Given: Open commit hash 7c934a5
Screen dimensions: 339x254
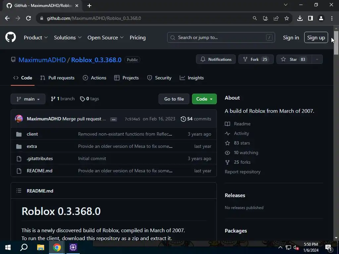Looking at the screenshot, I should point(132,119).
